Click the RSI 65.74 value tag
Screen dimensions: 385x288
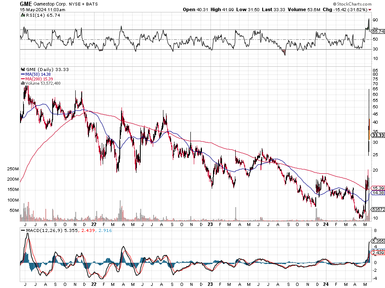pyautogui.click(x=378, y=31)
